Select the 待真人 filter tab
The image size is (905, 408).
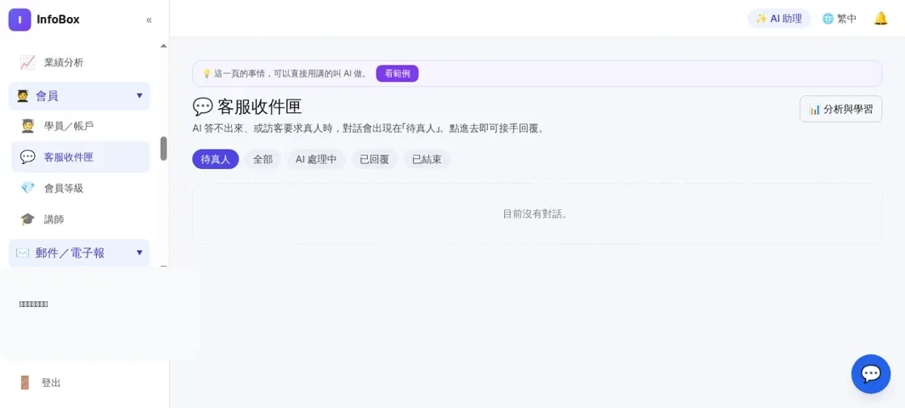[x=215, y=159]
